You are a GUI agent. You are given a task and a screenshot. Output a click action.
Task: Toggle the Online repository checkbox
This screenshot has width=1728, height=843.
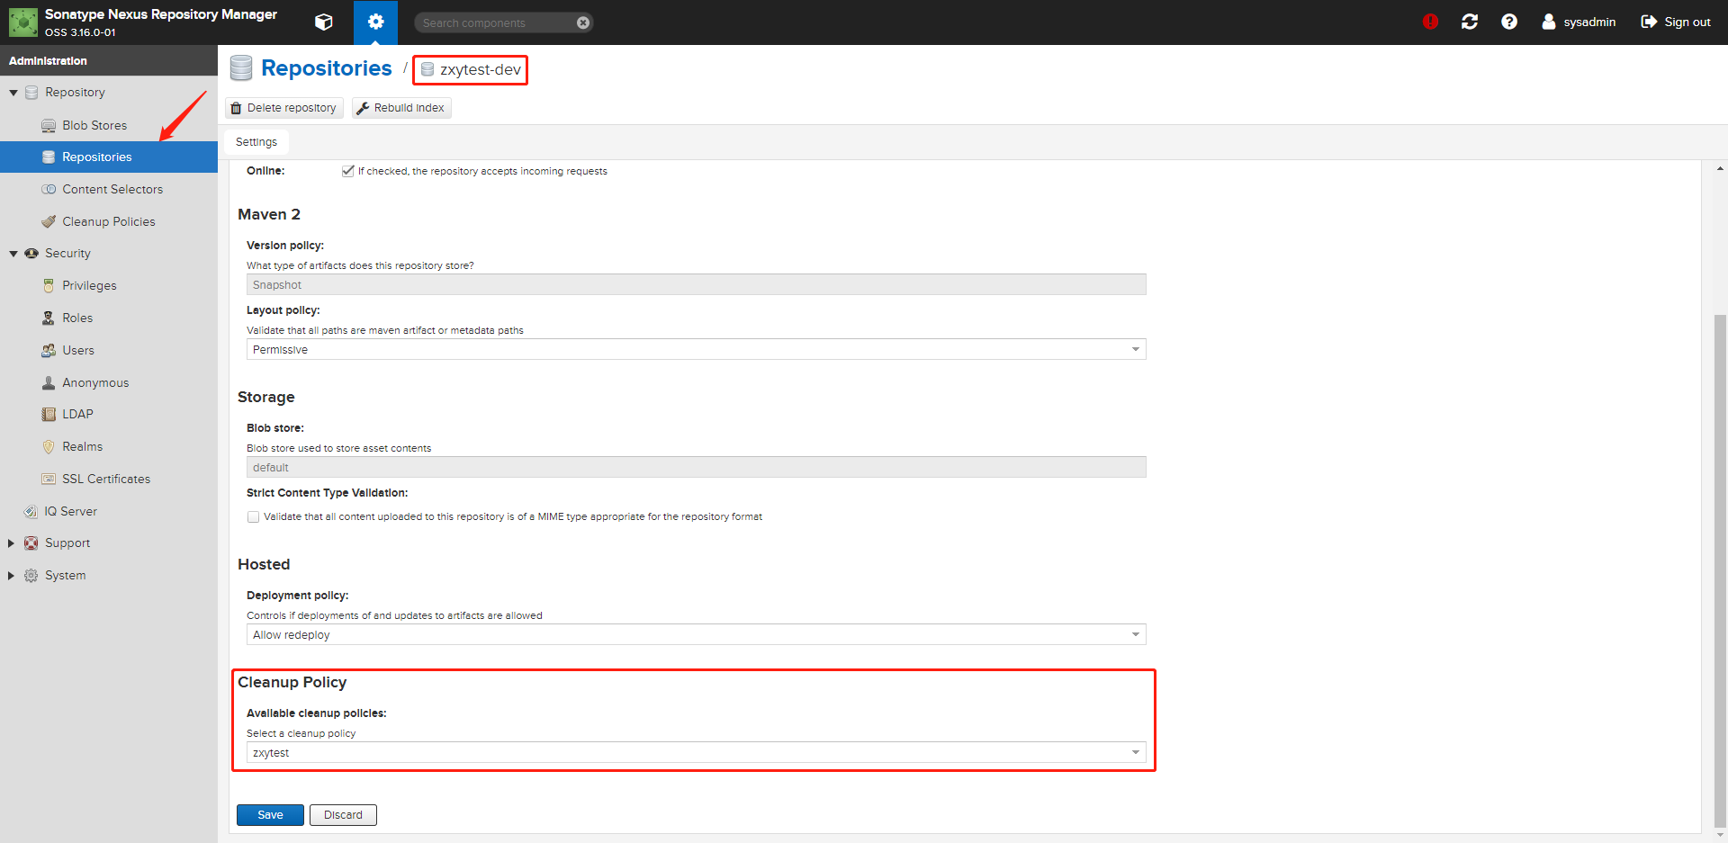pyautogui.click(x=348, y=171)
